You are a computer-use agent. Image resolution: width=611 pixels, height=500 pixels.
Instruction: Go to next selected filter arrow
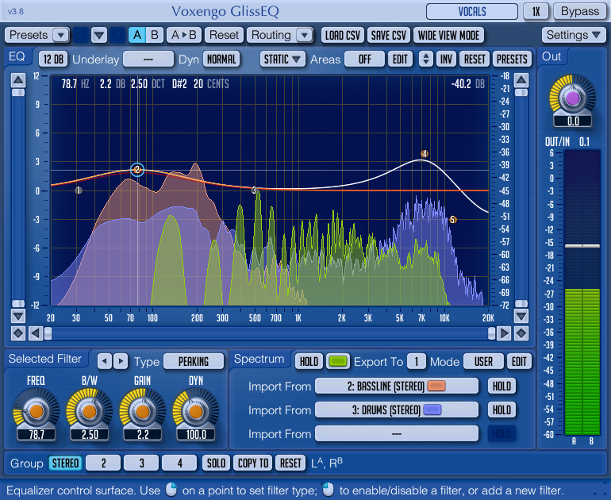tap(121, 361)
